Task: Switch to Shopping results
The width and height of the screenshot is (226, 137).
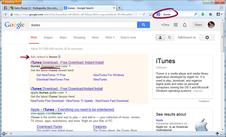Action: (x=79, y=37)
